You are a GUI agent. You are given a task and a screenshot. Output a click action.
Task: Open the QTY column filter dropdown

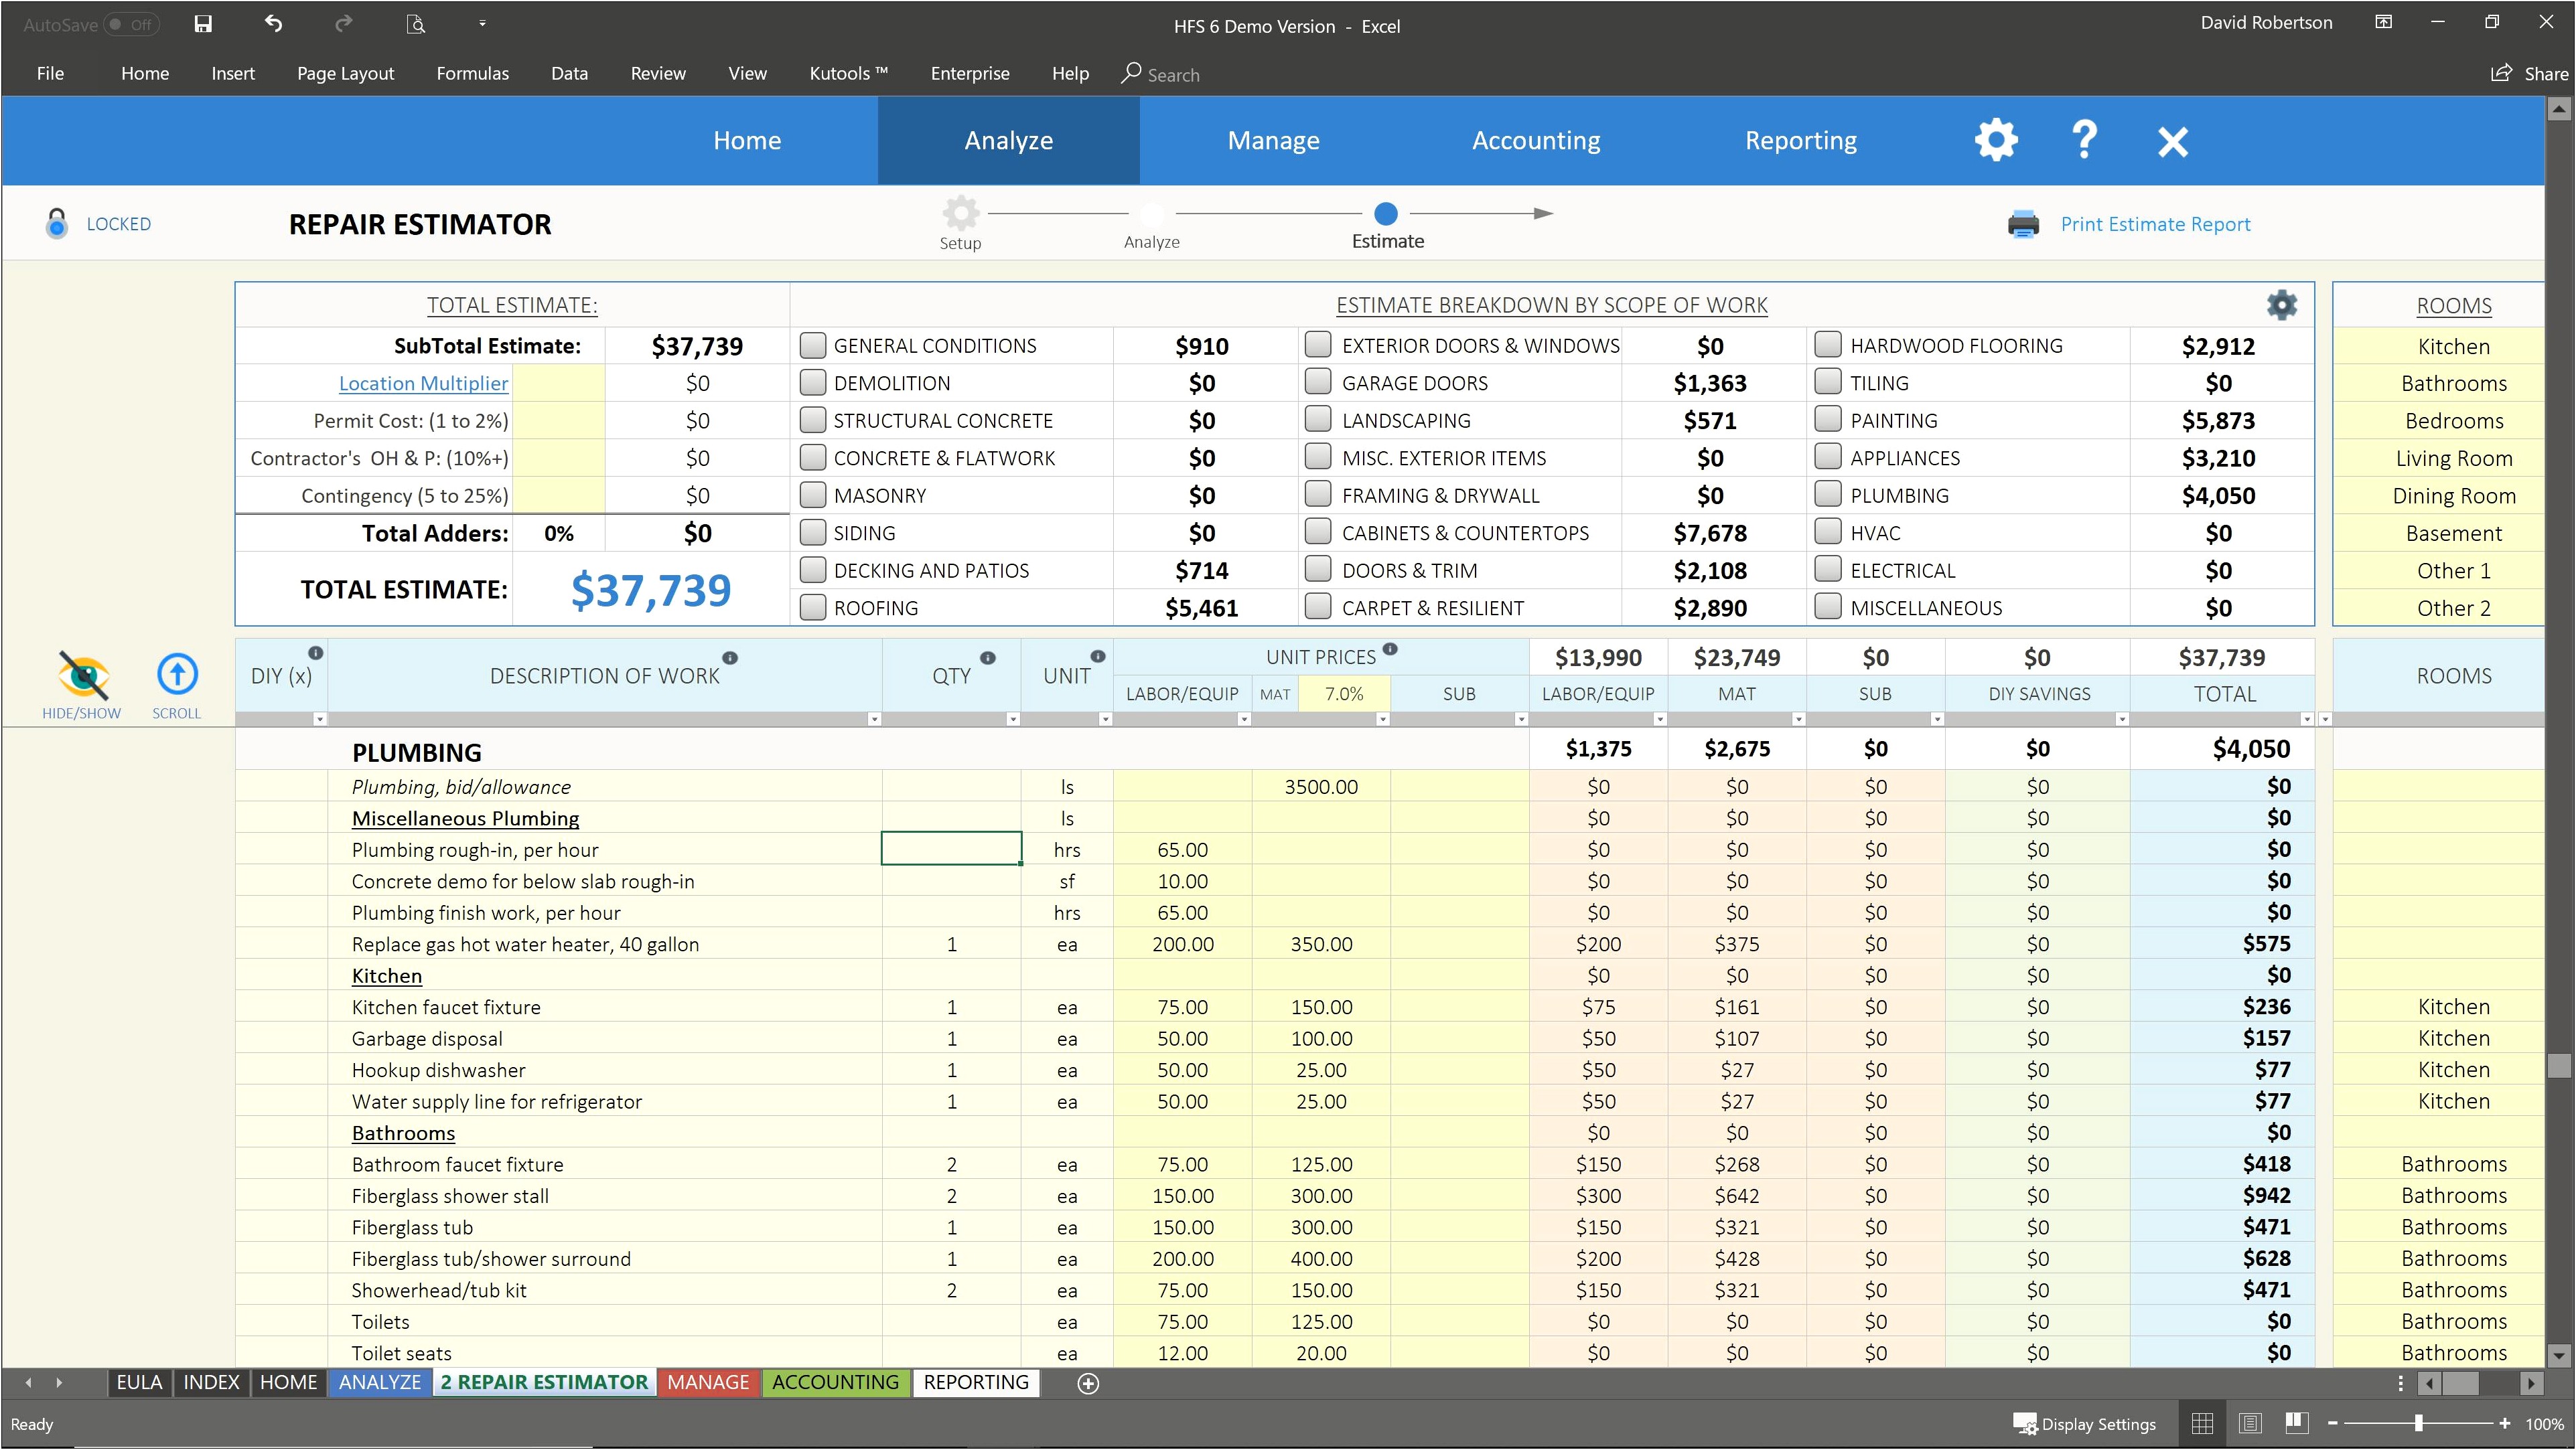1012,720
